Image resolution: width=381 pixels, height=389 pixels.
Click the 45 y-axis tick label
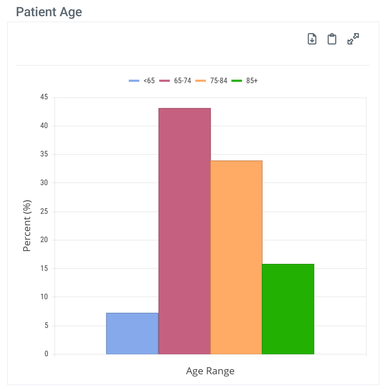44,97
